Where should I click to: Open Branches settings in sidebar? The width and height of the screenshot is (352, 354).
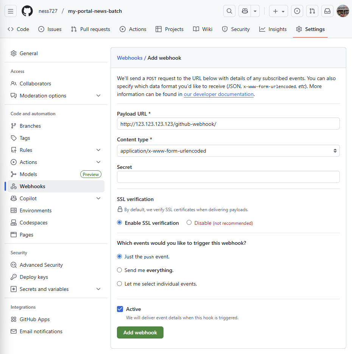(56, 126)
